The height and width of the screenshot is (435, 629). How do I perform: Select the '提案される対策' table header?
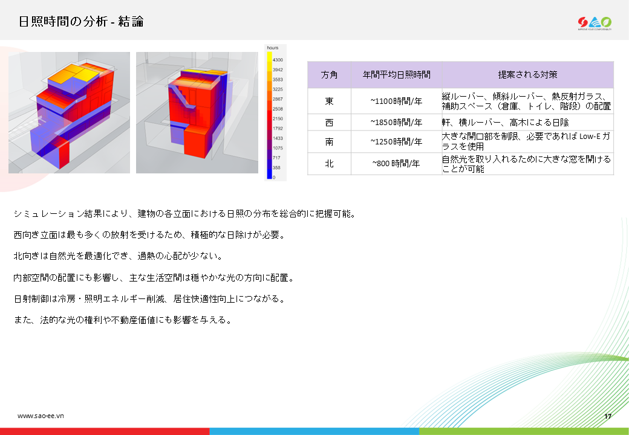coord(527,75)
